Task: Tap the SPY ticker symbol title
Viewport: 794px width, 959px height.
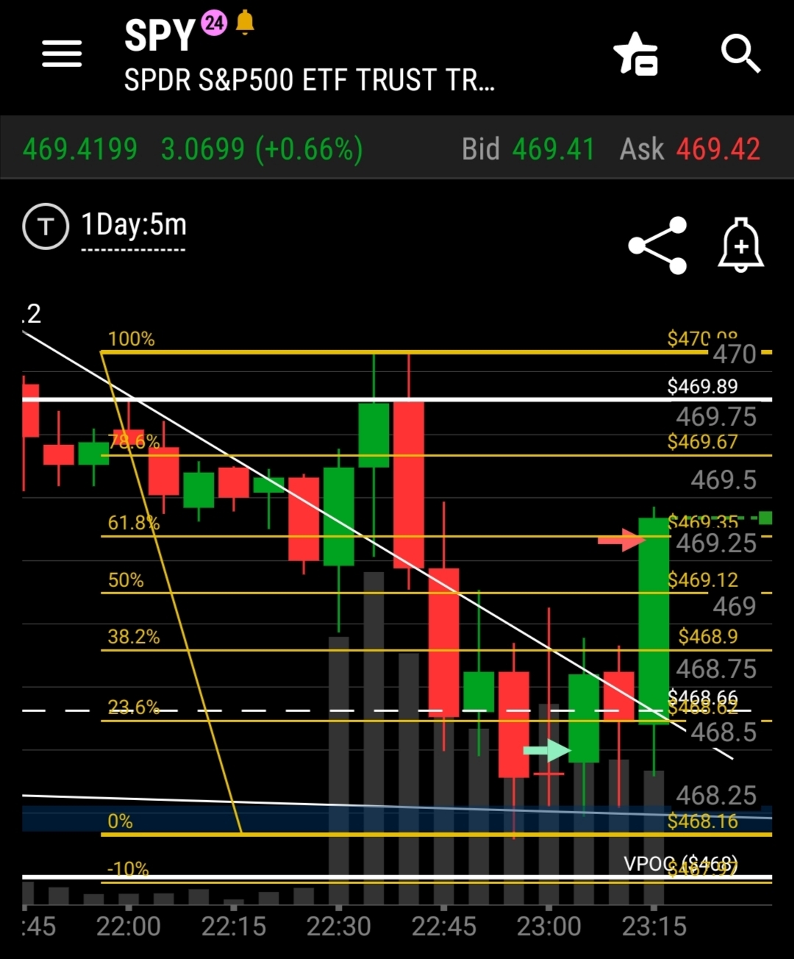Action: pos(159,35)
